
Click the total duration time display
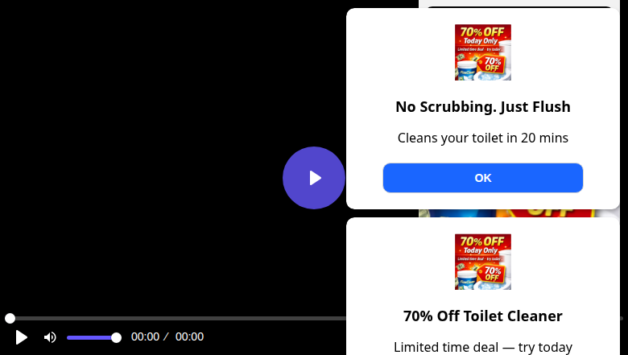189,336
